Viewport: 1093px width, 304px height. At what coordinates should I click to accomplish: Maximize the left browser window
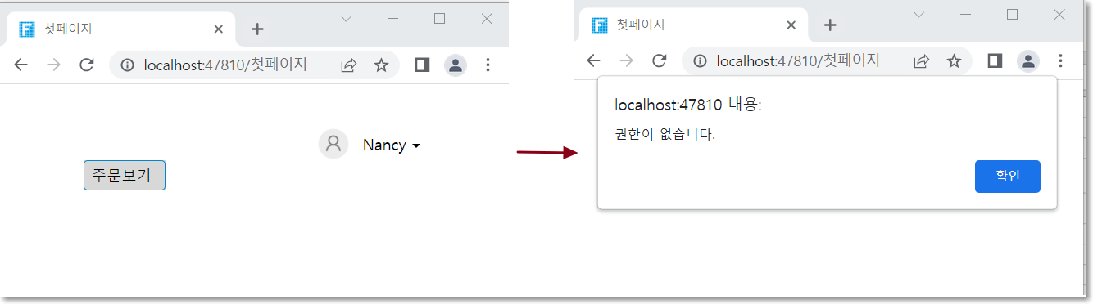click(439, 18)
